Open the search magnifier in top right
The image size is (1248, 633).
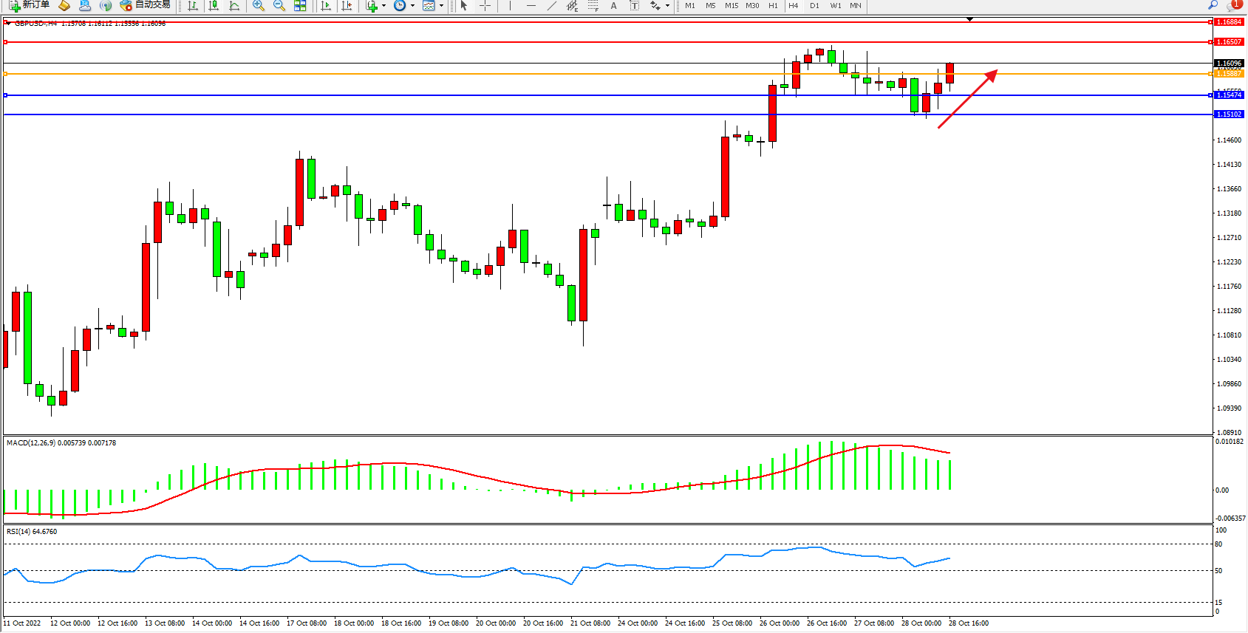1213,6
